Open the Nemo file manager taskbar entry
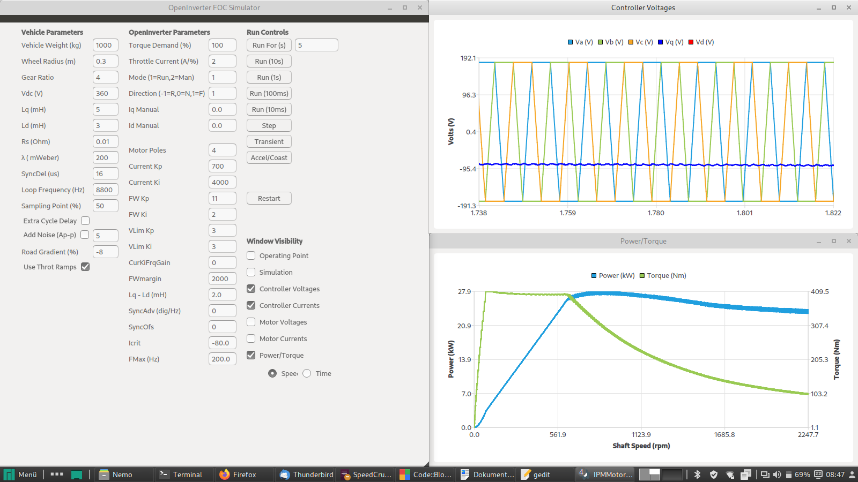The image size is (858, 482). [116, 475]
